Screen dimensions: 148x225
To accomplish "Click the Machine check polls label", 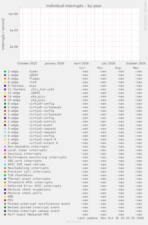I will 25,193.
